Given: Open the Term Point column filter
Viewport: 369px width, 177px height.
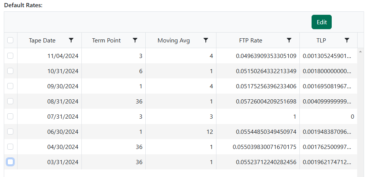Looking at the screenshot, I should (135, 40).
